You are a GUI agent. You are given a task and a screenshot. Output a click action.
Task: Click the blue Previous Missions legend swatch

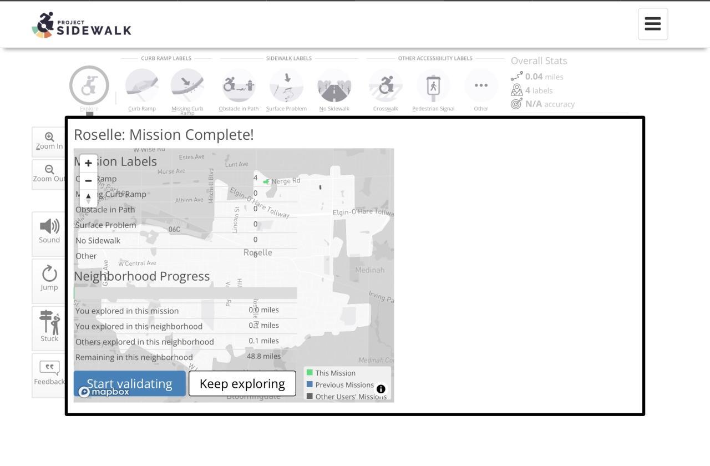click(x=310, y=384)
